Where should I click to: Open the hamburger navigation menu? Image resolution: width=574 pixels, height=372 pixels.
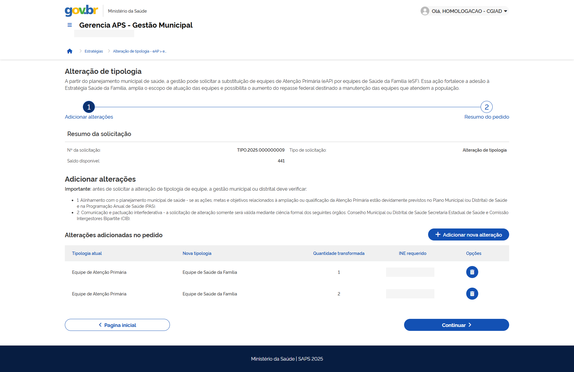(70, 25)
